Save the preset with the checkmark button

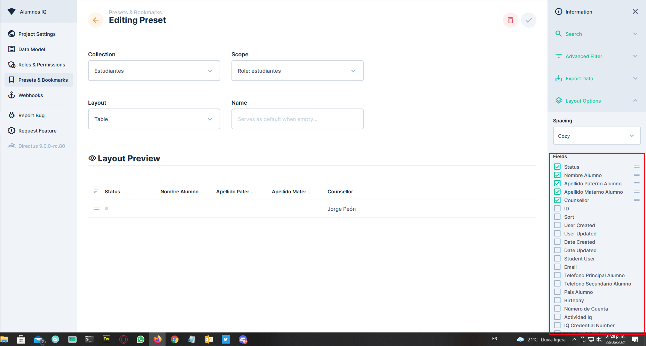(529, 20)
